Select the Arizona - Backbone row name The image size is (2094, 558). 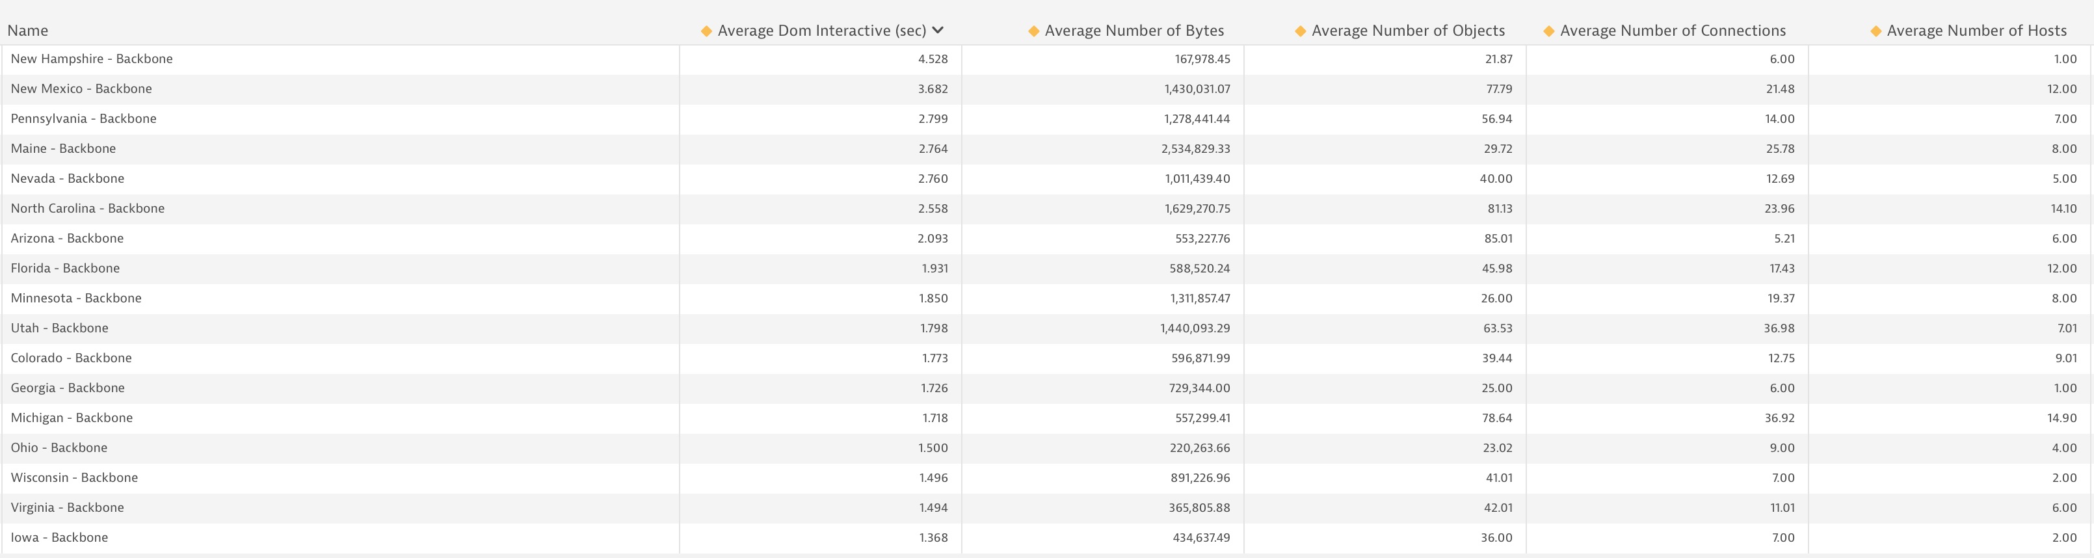pos(68,238)
